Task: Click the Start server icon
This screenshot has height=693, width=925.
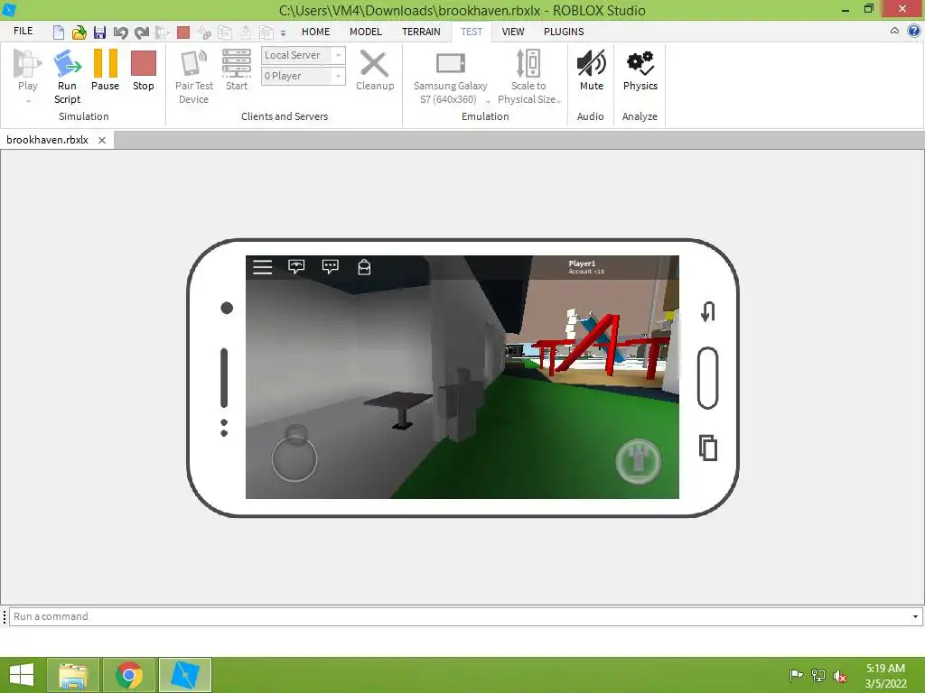Action: pos(237,64)
